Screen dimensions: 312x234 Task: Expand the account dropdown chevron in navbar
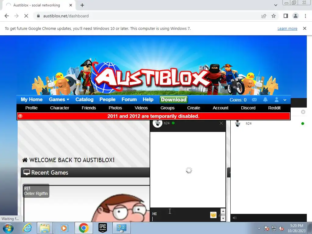coord(285,100)
